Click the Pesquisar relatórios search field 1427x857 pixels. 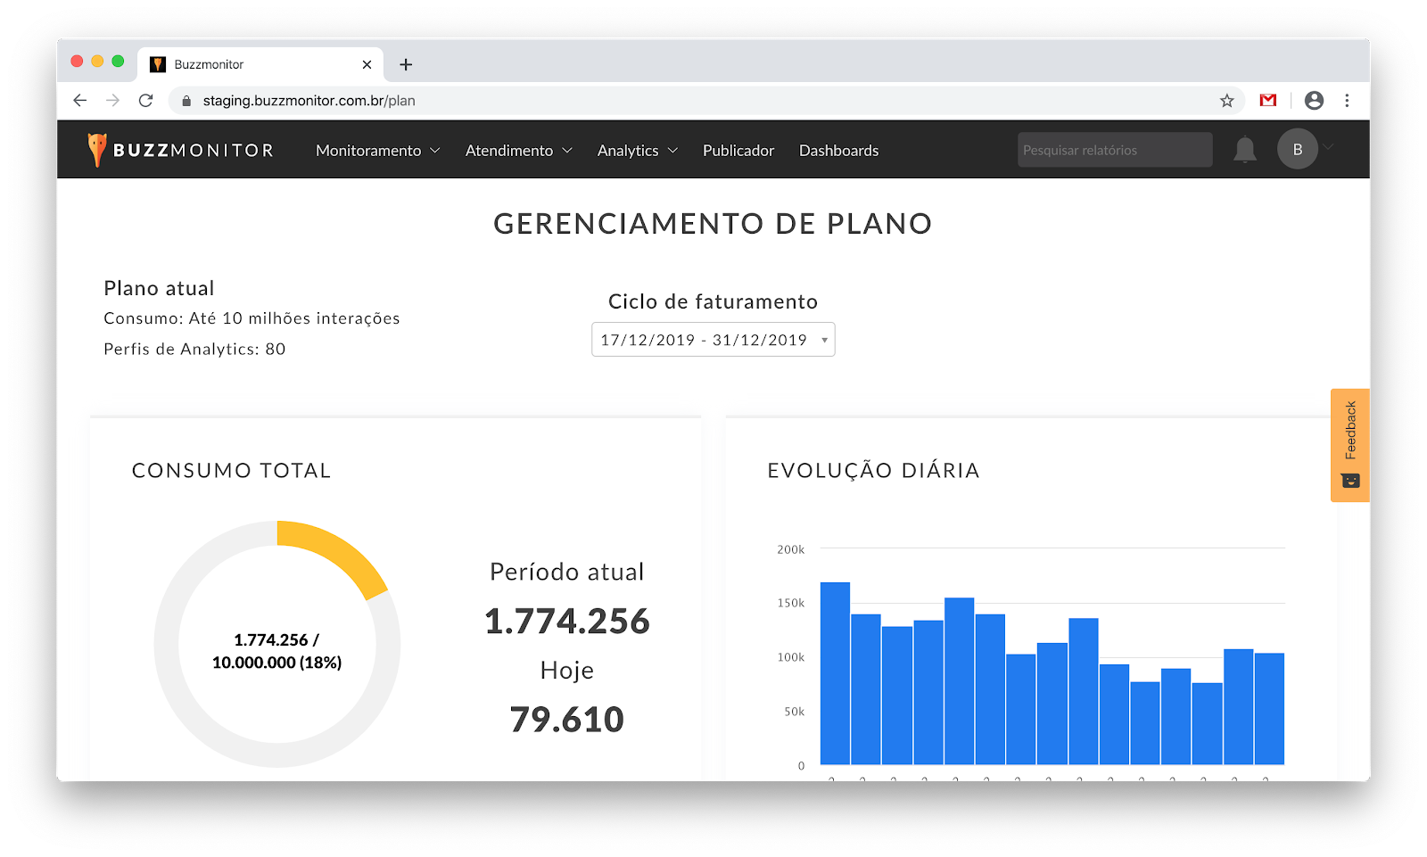click(x=1114, y=150)
